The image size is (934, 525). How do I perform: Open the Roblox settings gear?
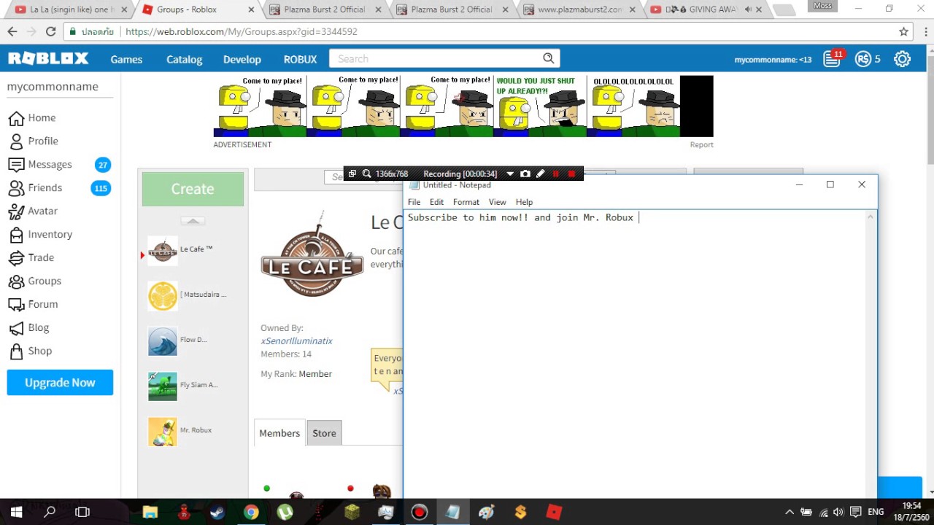903,59
